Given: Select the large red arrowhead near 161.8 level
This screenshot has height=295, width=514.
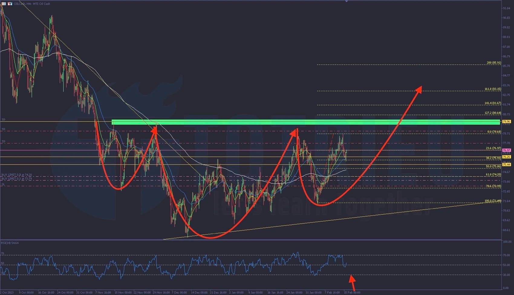Looking at the screenshot, I should tap(418, 89).
